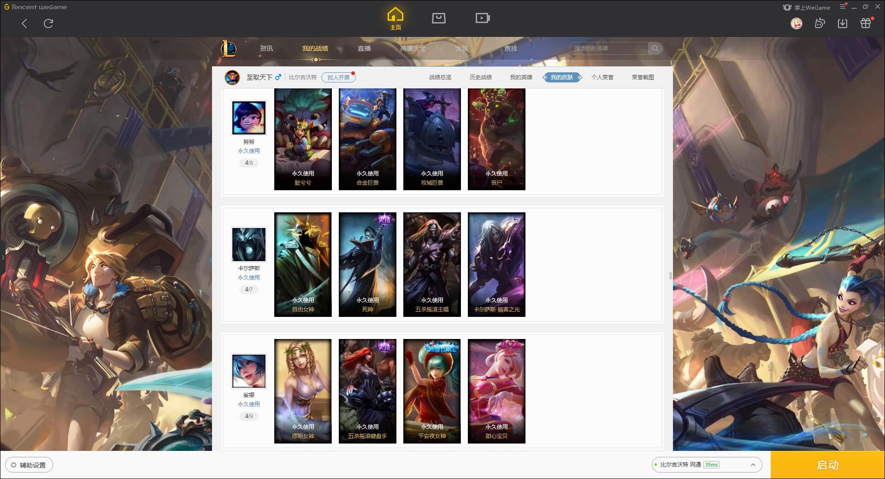This screenshot has width=885, height=479.
Task: Switch to 个人荣誉 sub-tab
Action: coord(602,77)
